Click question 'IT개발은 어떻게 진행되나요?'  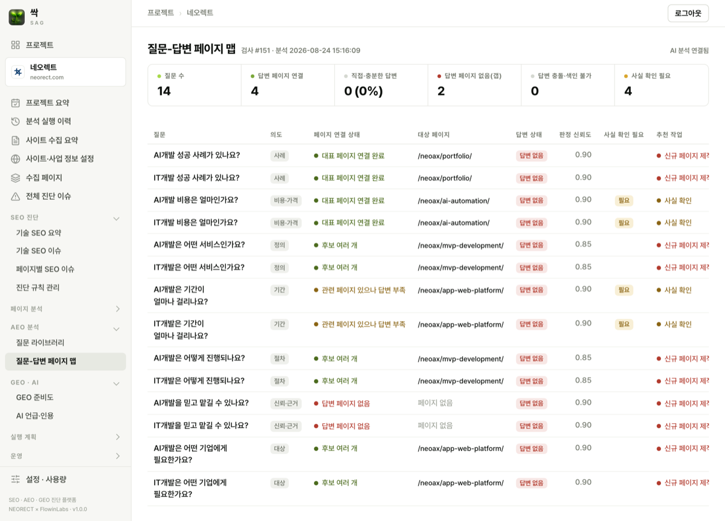199,380
